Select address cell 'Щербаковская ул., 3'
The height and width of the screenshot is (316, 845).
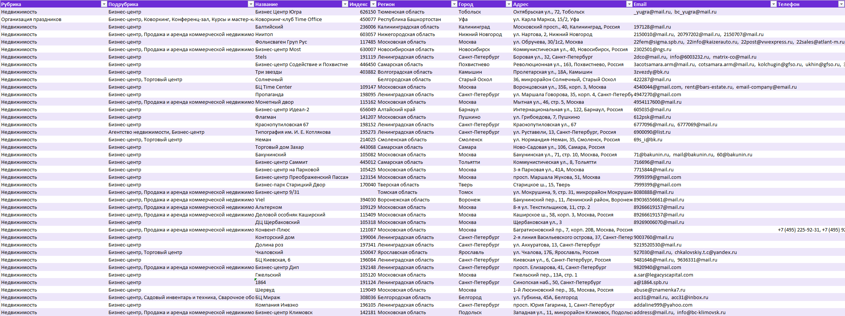(x=572, y=222)
